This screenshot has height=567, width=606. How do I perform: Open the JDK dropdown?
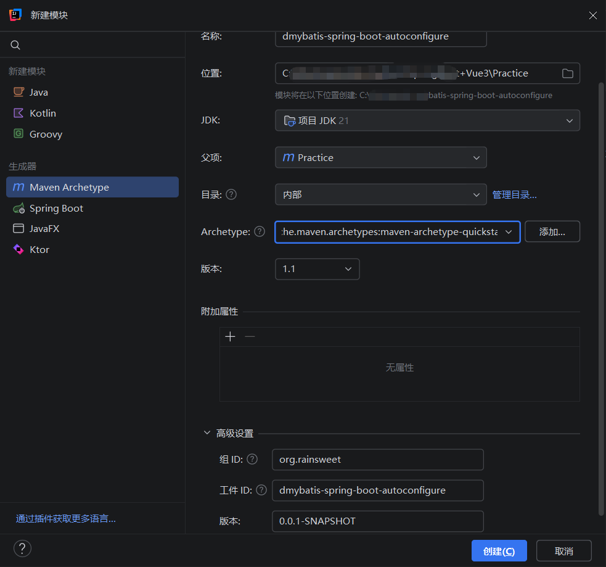click(x=427, y=120)
